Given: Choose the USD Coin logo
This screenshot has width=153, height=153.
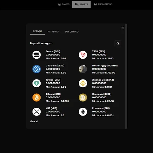Looking at the screenshot, I should click(36, 69).
